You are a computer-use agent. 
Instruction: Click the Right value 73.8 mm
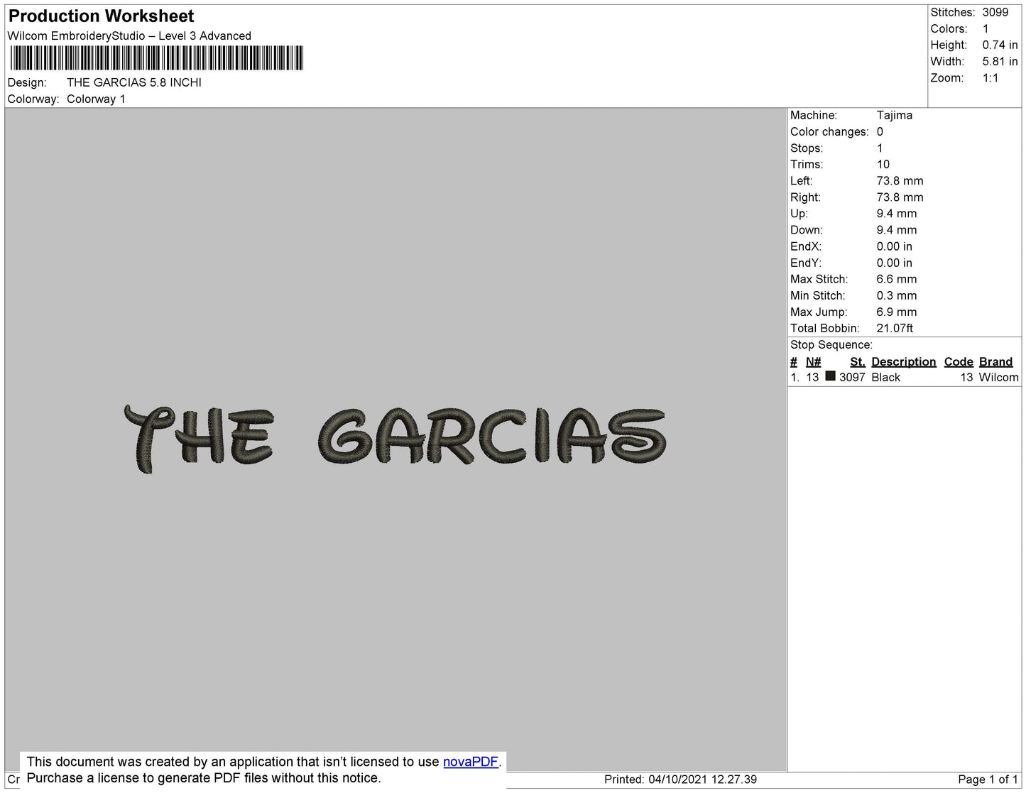pos(900,197)
